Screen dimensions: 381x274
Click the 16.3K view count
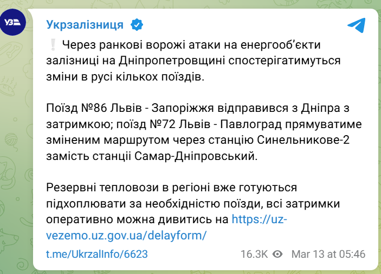(x=255, y=254)
